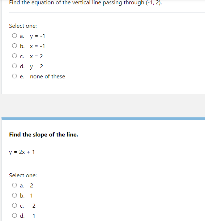The image size is (205, 221).
Task: Select slope option b radio button for 1
Action: [x=14, y=195]
